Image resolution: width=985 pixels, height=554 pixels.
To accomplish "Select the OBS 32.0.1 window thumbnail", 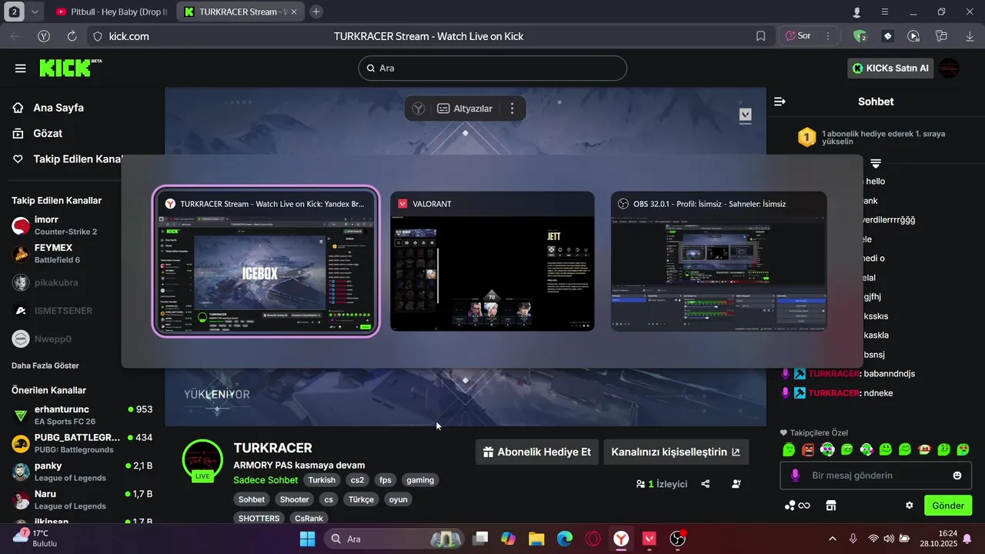I will pyautogui.click(x=719, y=262).
